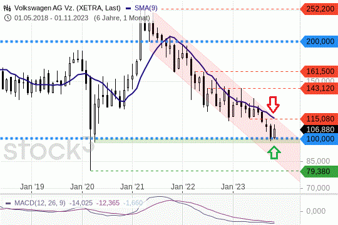
Task: Click the current price tag 106,880
Action: [319, 129]
